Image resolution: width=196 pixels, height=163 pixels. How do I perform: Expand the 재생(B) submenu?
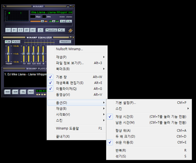click(x=77, y=109)
